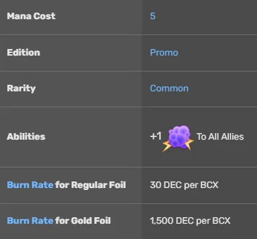
Task: Click the Mana Cost row label
Action: (31, 16)
